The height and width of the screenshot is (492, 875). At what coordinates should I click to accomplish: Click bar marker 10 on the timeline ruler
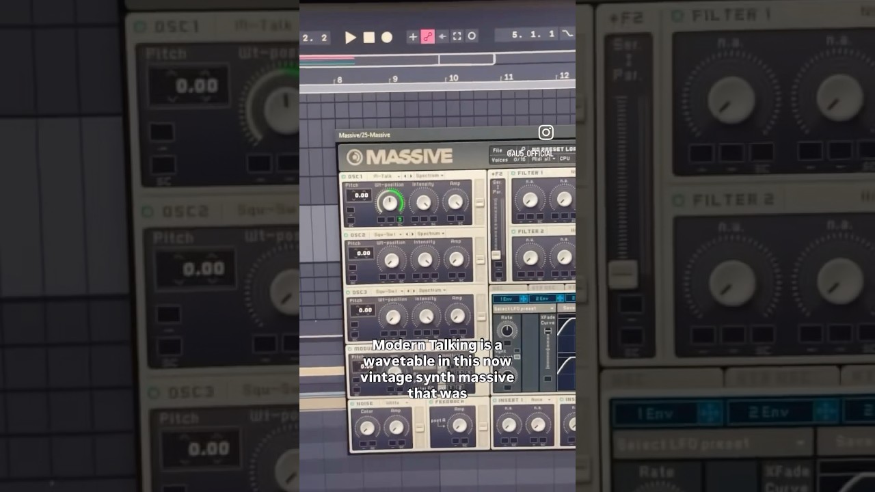tap(453, 79)
